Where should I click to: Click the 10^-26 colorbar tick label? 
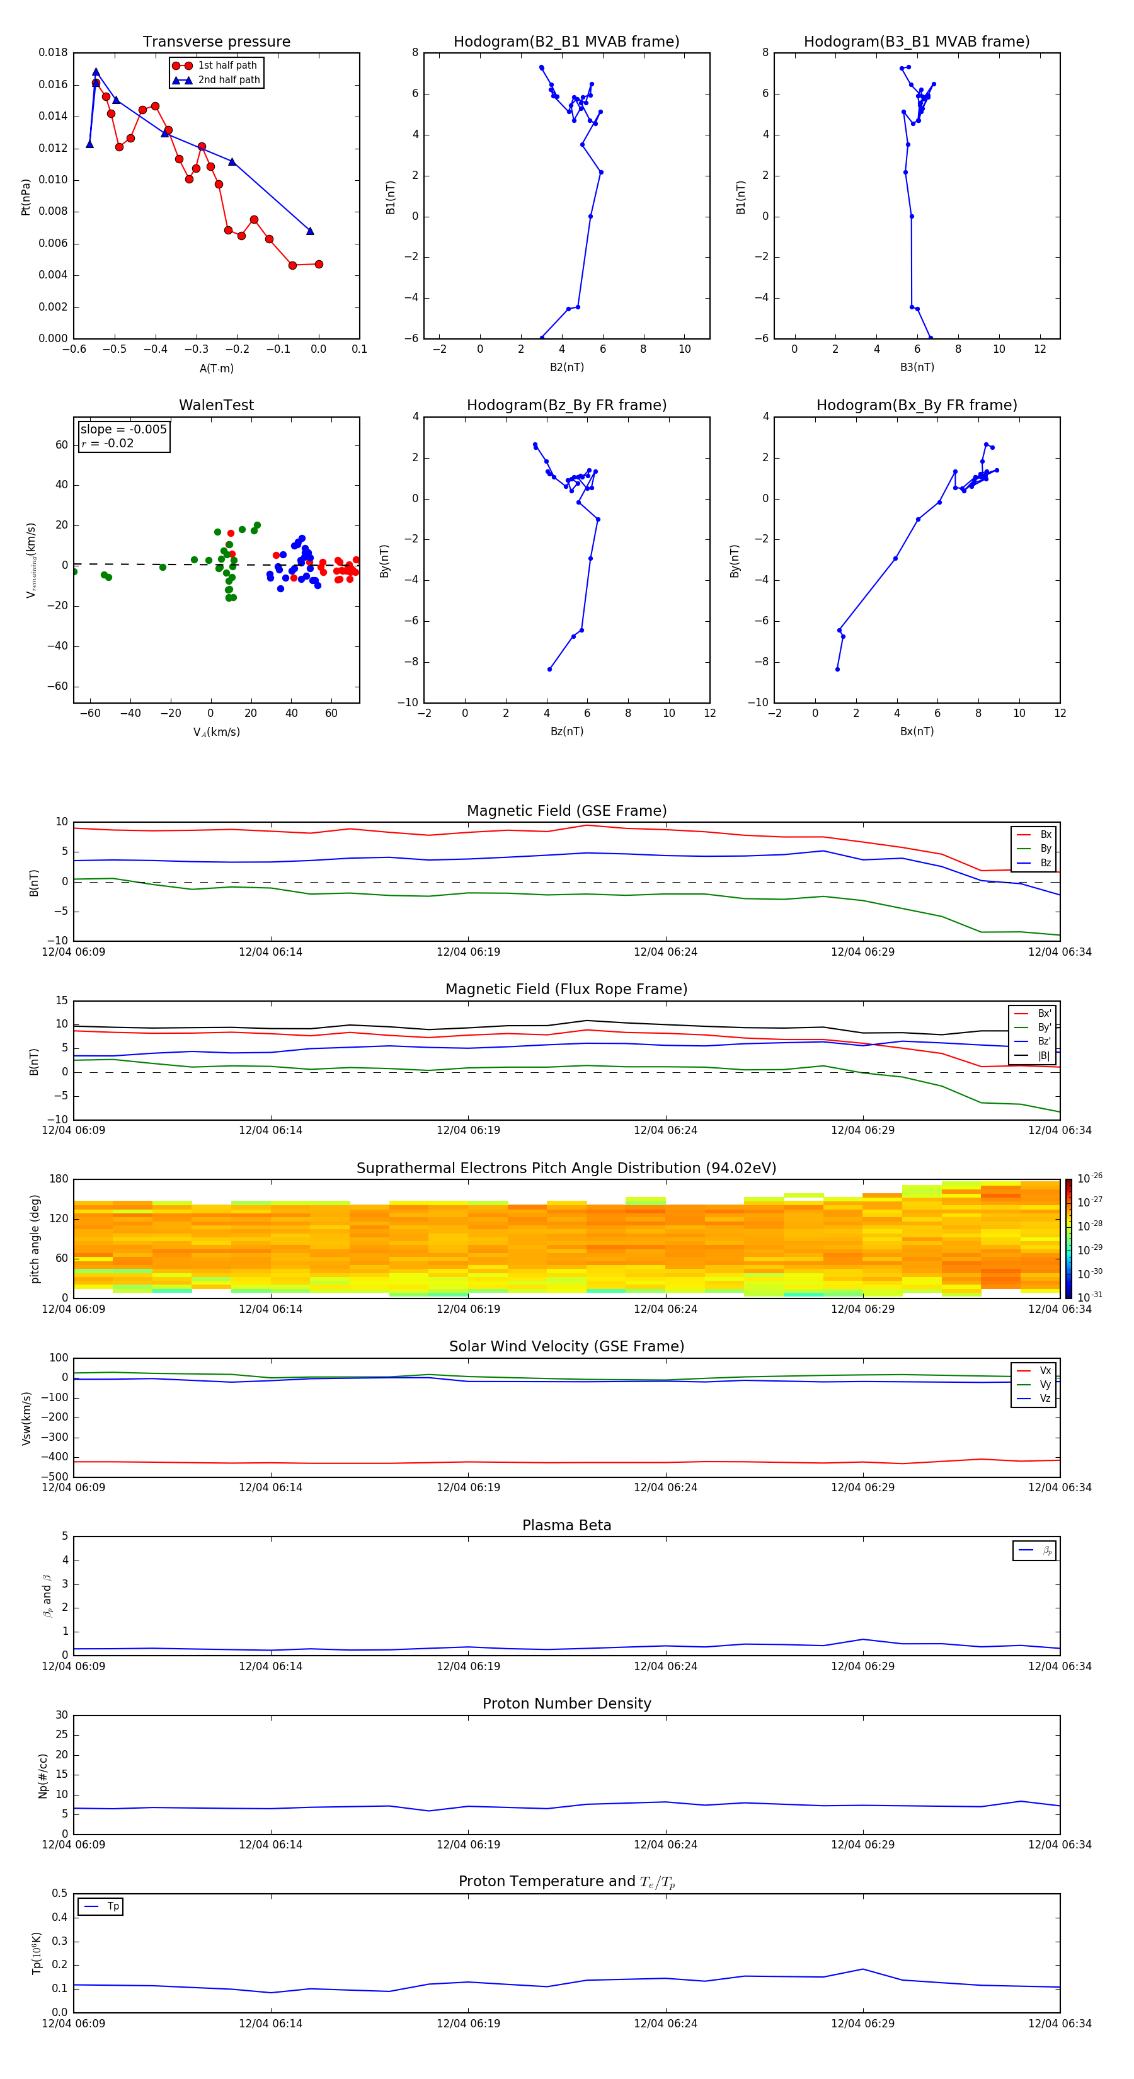1090,1178
